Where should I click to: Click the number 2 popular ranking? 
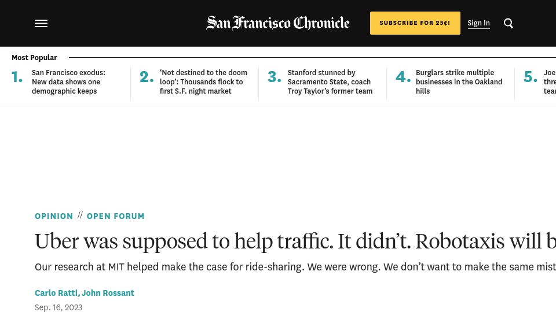(147, 77)
